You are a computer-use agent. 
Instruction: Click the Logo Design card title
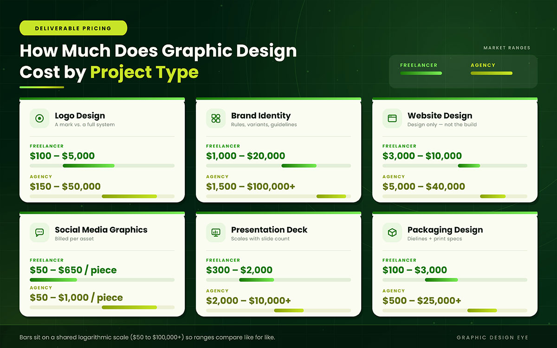pyautogui.click(x=80, y=116)
